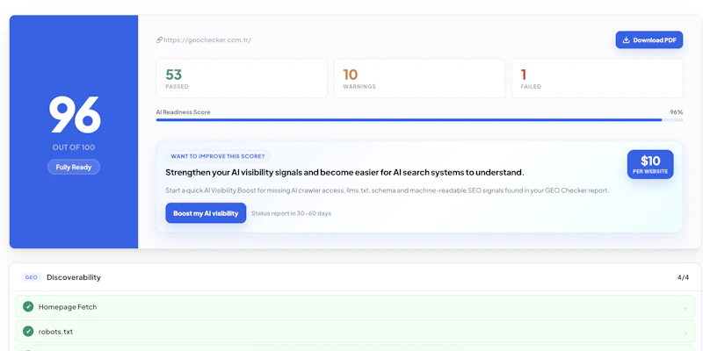Click the AI Readiness Score progress bar
Screen dimensions: 703x351
tap(419, 120)
